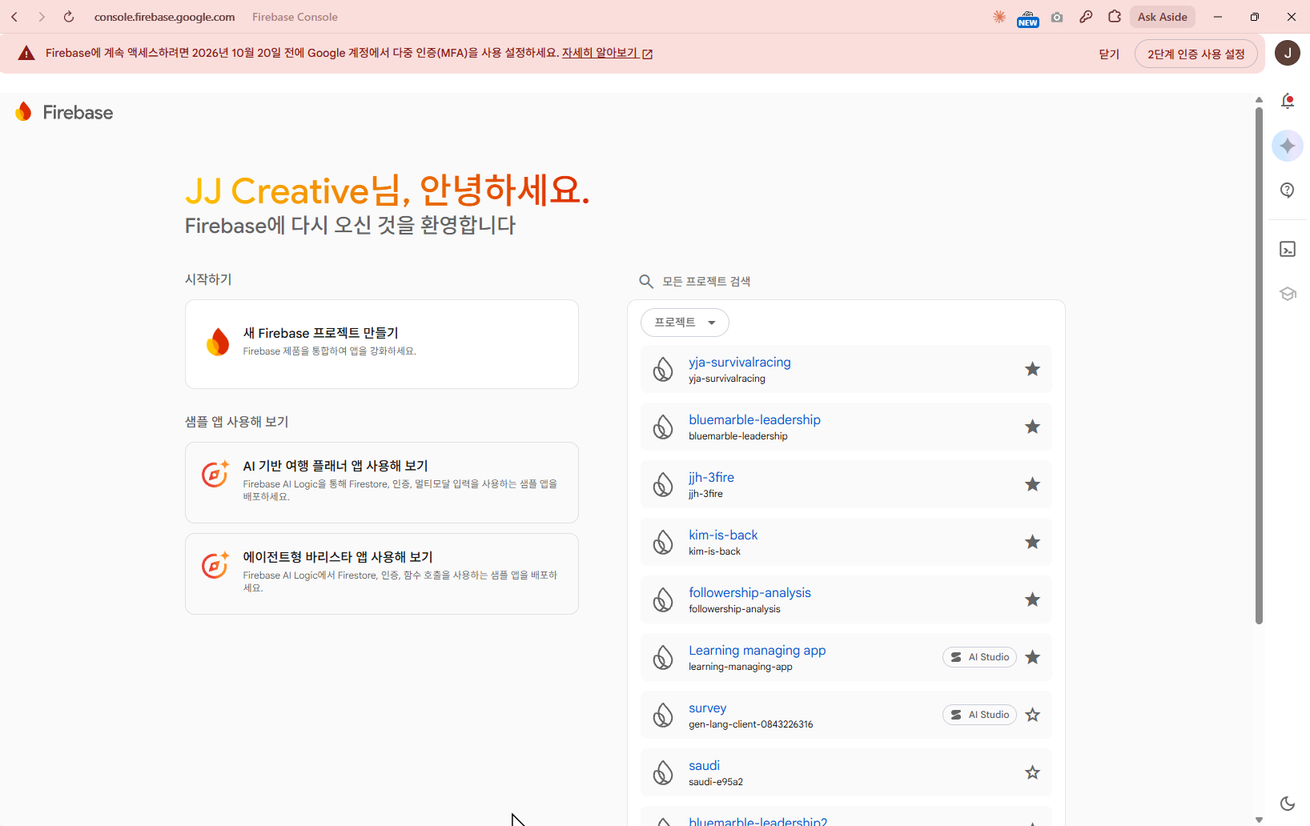Click the search magnifier icon

click(x=646, y=281)
